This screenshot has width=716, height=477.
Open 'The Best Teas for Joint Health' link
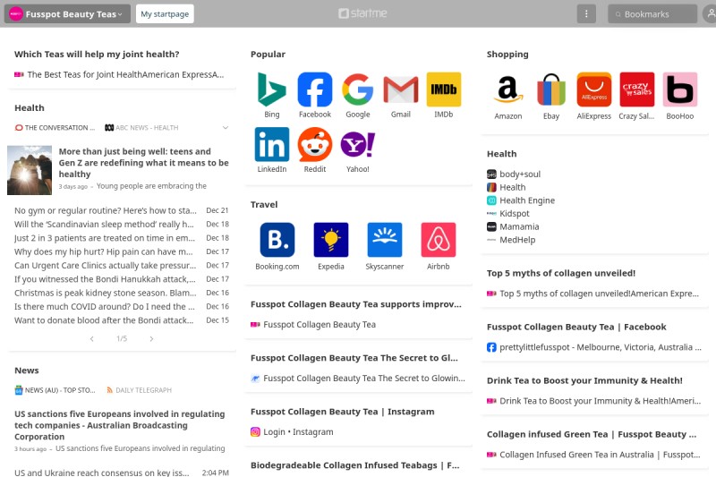[125, 74]
